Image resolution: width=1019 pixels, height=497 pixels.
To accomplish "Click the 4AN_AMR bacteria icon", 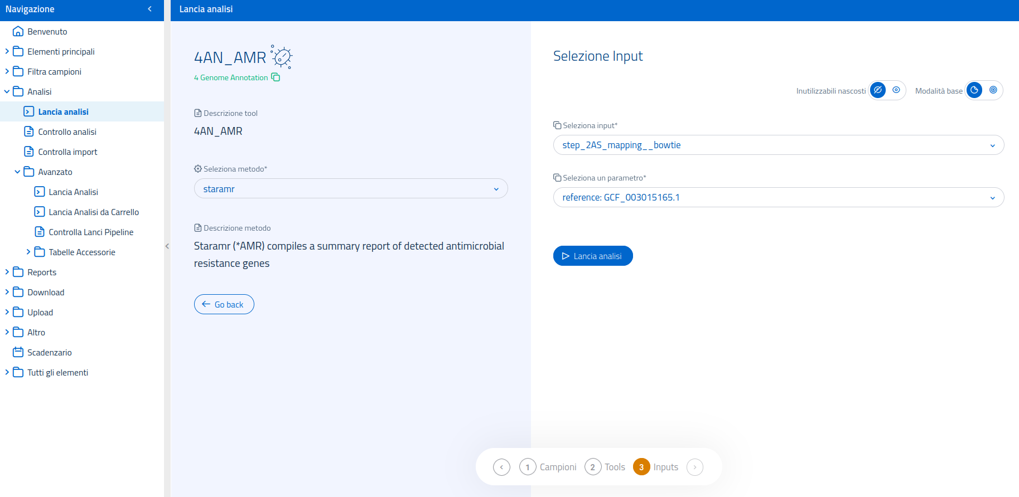I will point(282,57).
